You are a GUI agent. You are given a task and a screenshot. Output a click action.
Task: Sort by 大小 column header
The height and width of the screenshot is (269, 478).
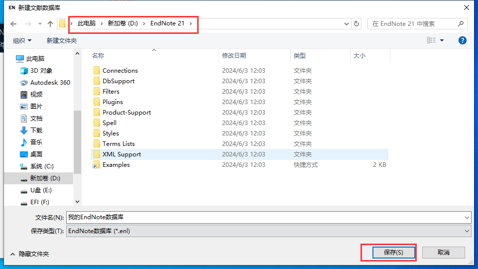click(359, 55)
